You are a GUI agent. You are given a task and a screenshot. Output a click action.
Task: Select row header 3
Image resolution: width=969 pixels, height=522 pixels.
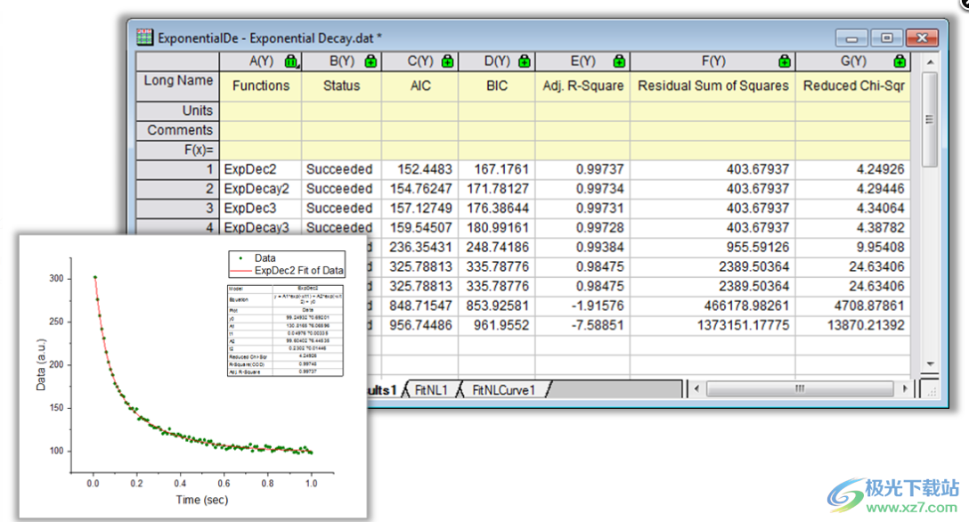pyautogui.click(x=178, y=208)
